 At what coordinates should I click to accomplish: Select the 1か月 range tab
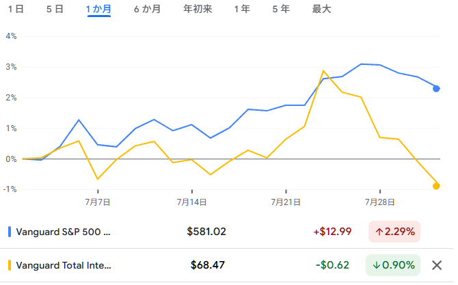pyautogui.click(x=99, y=9)
